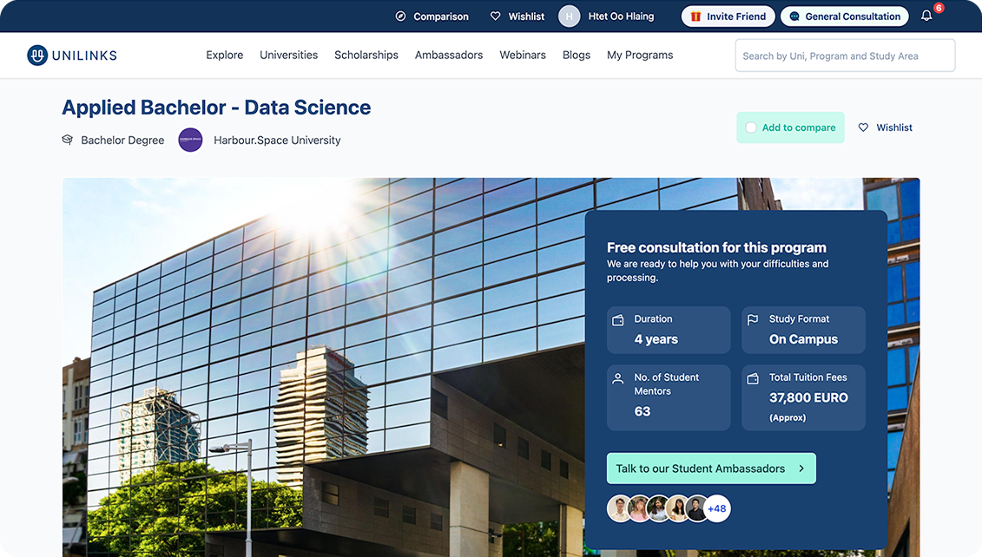Click the Free consultation for this program heading
This screenshot has width=982, height=557.
(716, 247)
